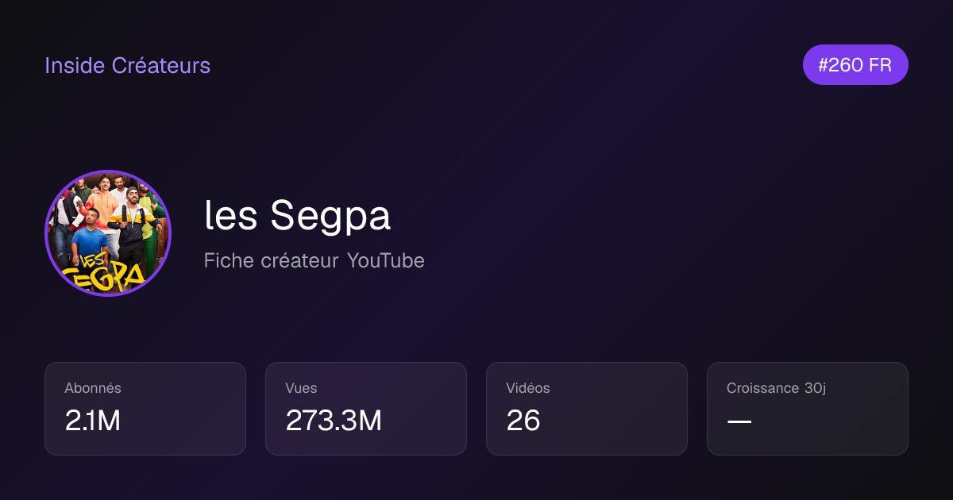Click the Abonnés stat label
The width and height of the screenshot is (953, 500).
(93, 388)
